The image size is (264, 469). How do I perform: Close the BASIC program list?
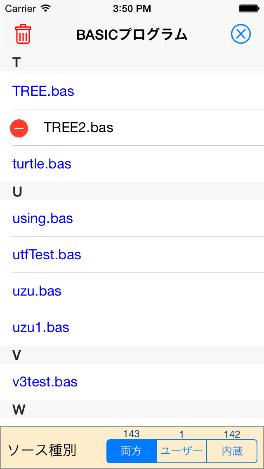pyautogui.click(x=240, y=34)
